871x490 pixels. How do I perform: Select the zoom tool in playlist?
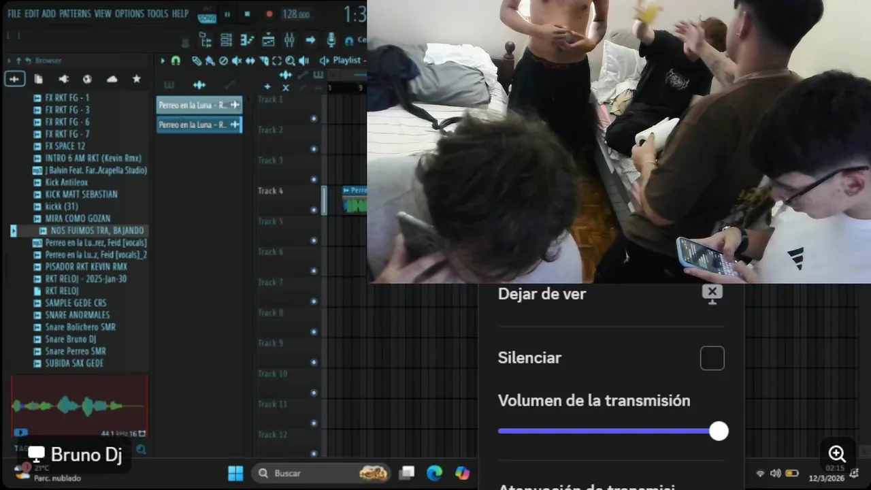[x=291, y=61]
